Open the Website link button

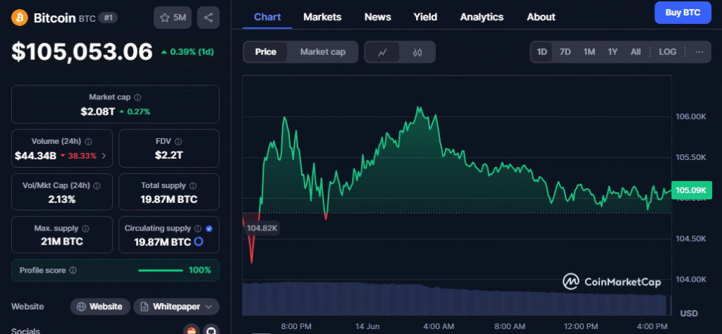[x=99, y=307]
